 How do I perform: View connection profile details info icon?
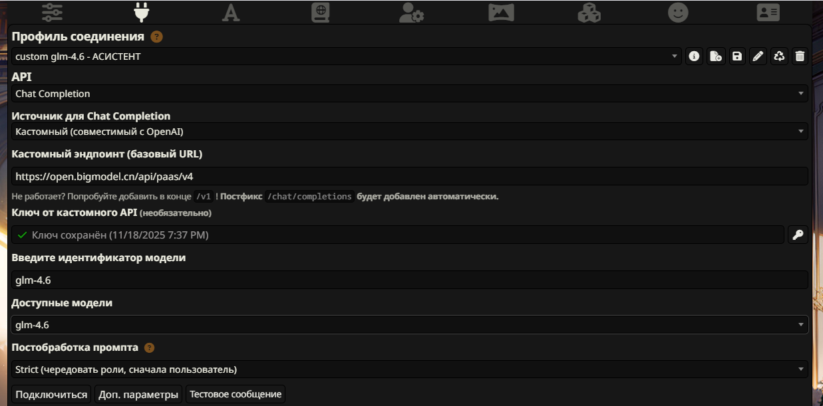(695, 56)
